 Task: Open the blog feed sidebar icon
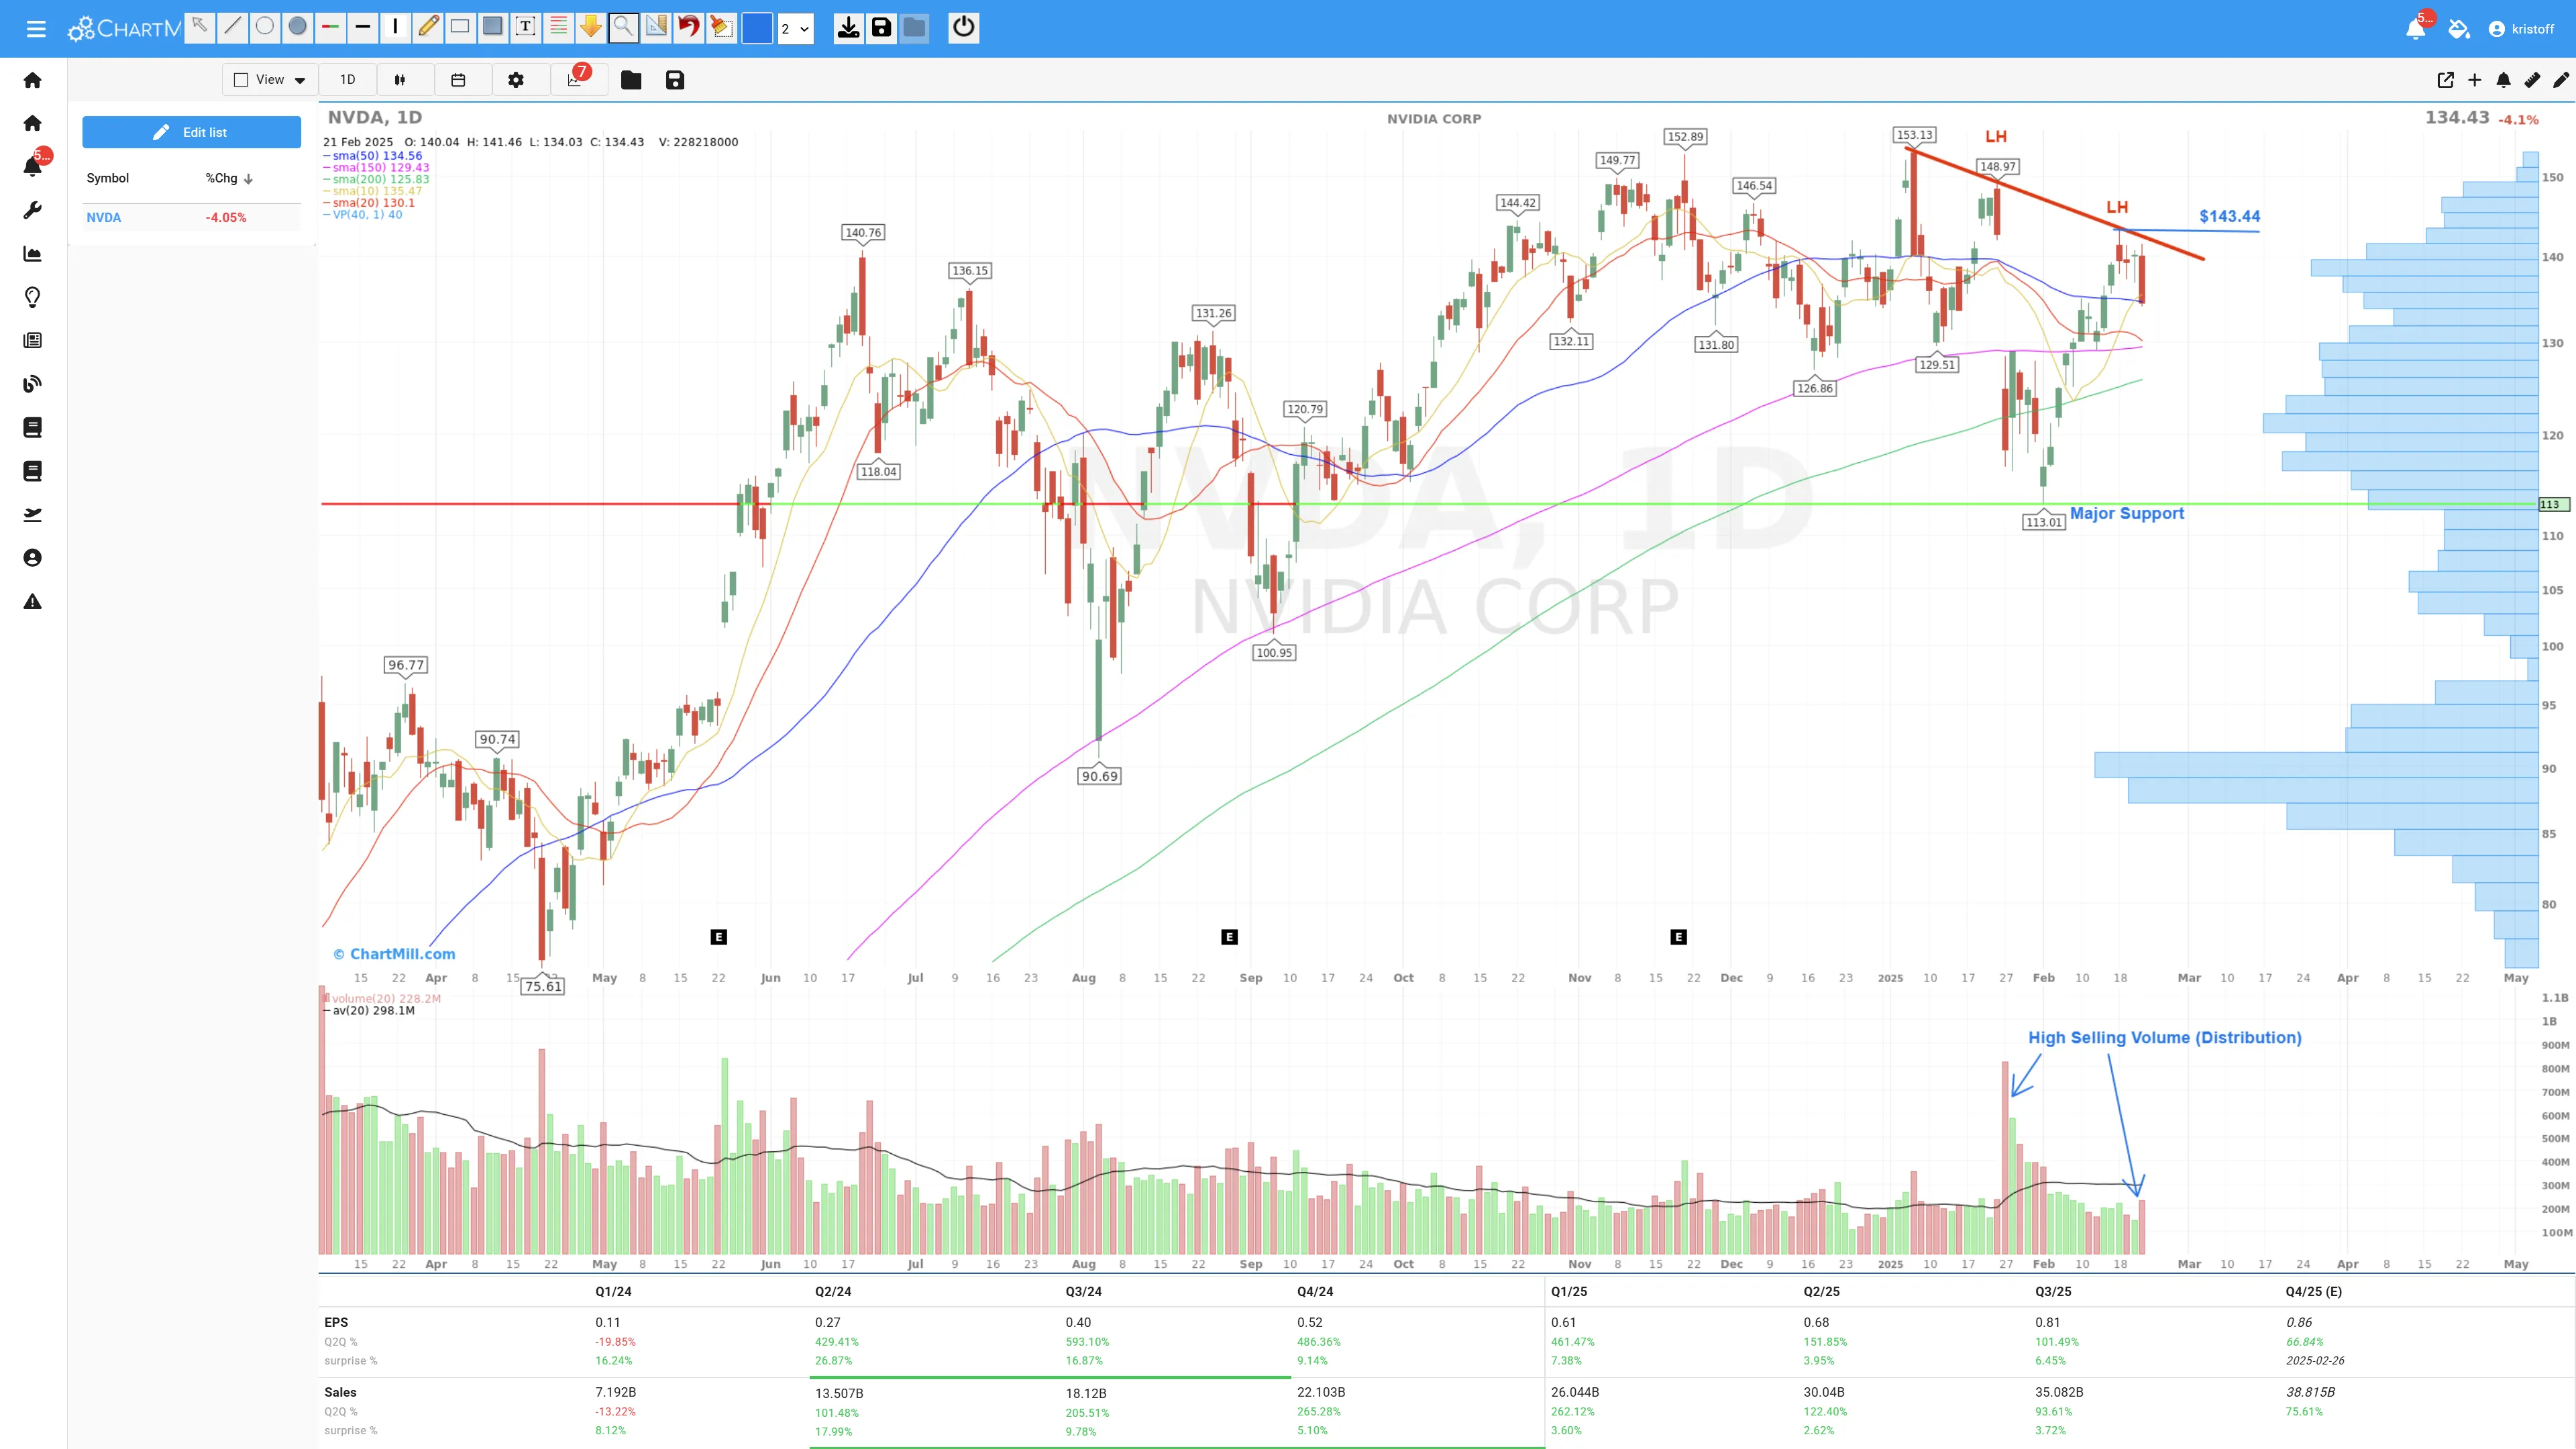pyautogui.click(x=32, y=384)
